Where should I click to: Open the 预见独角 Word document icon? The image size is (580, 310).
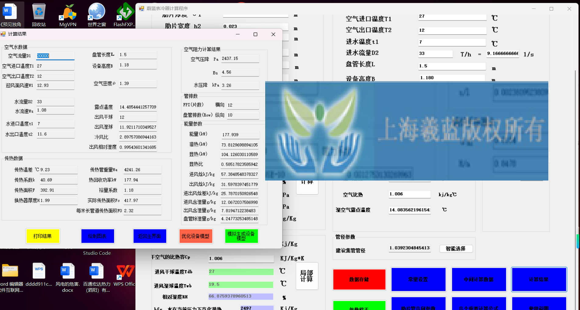[x=11, y=15]
